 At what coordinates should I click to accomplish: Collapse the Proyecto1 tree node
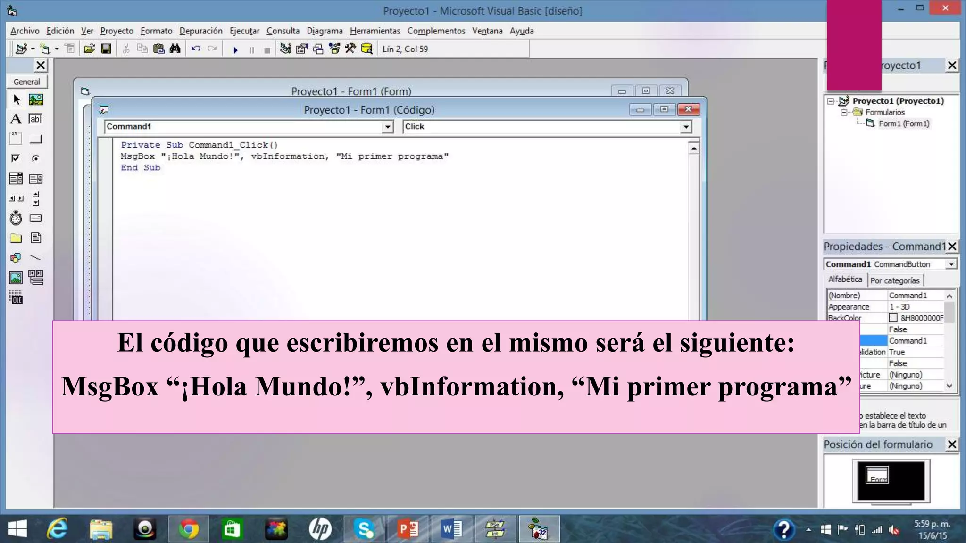[x=831, y=101]
